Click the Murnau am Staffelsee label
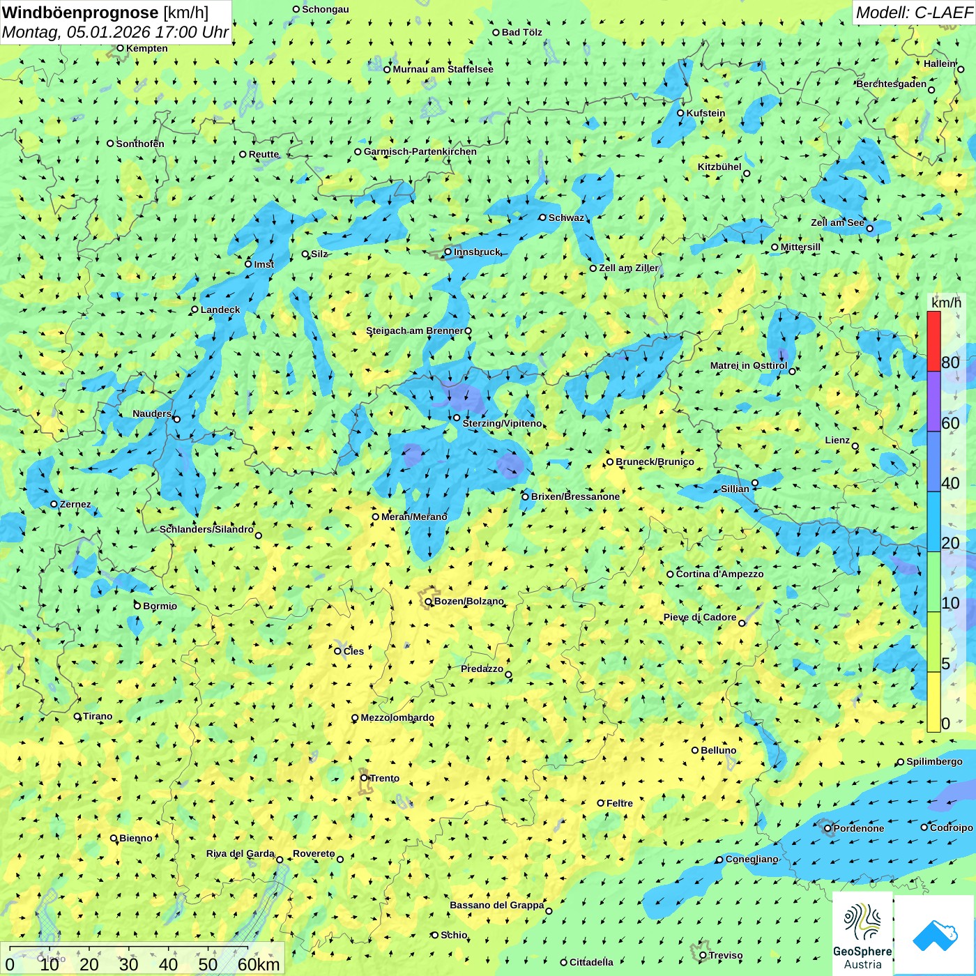 (443, 69)
